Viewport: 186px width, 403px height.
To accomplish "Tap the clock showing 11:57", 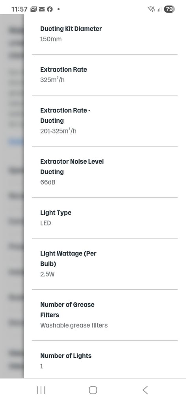I will 19,9.
